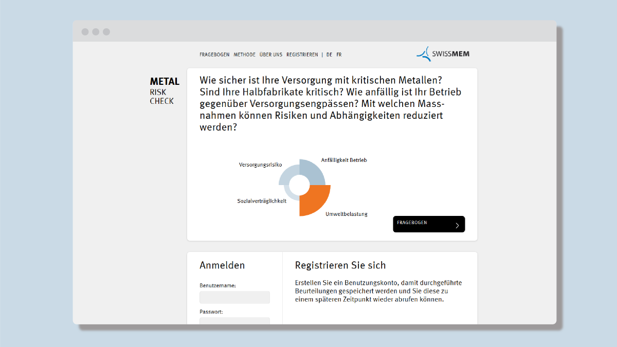Viewport: 617px width, 347px height.
Task: Click the Anmelden heading
Action: coord(222,265)
